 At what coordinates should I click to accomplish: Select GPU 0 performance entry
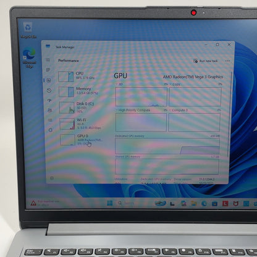click(x=83, y=140)
